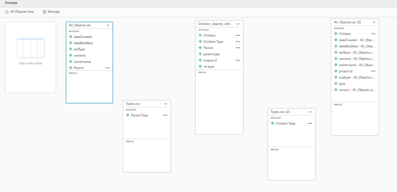Open the All Objects View option
The height and width of the screenshot is (192, 397).
point(22,12)
